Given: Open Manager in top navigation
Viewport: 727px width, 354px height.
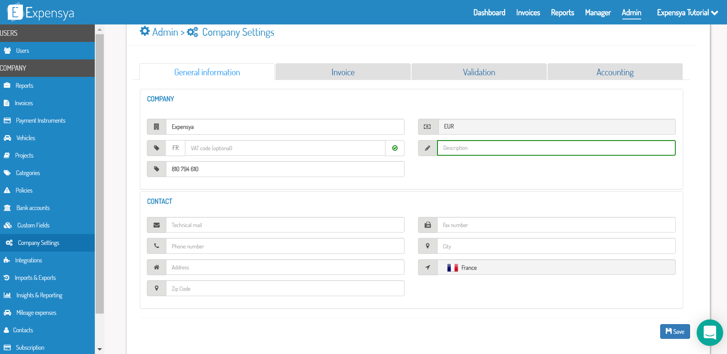Looking at the screenshot, I should pyautogui.click(x=598, y=12).
